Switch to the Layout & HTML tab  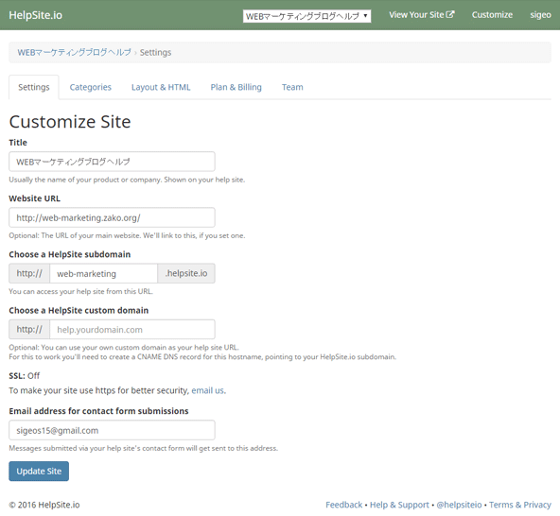click(161, 87)
